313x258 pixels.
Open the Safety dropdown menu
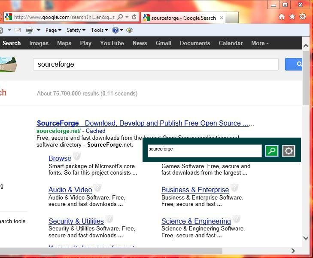pyautogui.click(x=76, y=30)
